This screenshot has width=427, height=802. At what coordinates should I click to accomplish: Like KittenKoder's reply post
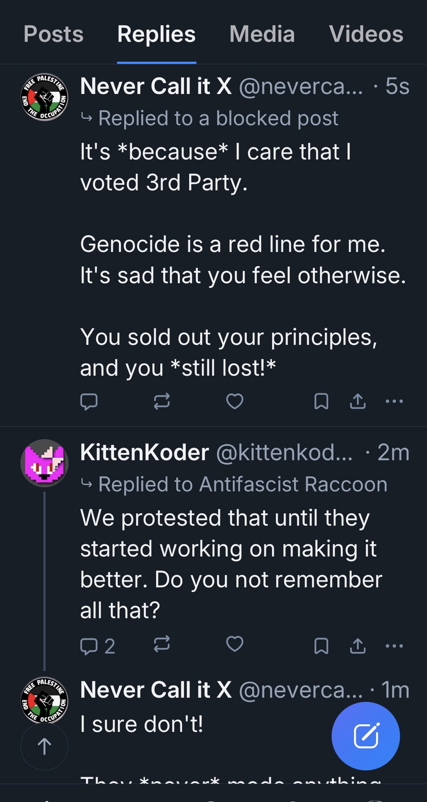(235, 644)
